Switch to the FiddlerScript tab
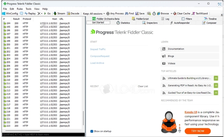224x137 pixels. (140, 19)
